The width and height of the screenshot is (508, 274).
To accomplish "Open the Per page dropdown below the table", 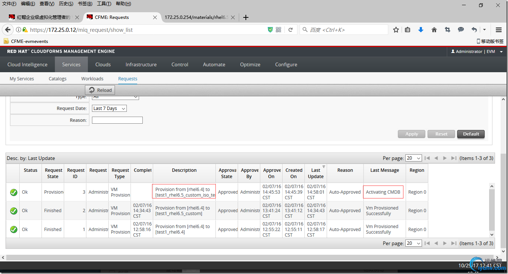I will click(413, 243).
